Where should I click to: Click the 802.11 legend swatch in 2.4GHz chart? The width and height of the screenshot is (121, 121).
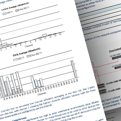[x=5, y=14]
